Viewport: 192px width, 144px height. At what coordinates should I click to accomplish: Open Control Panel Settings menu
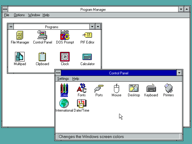[x=63, y=79]
